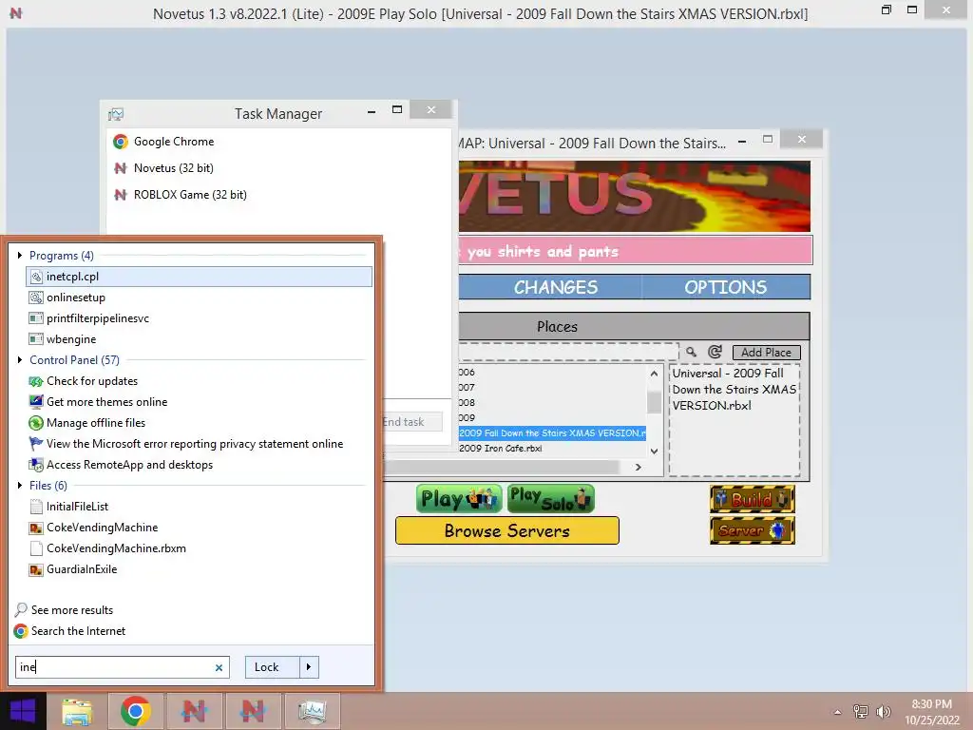Click the horizontal scroll right arrow
Screen dimensions: 973x730
638,468
